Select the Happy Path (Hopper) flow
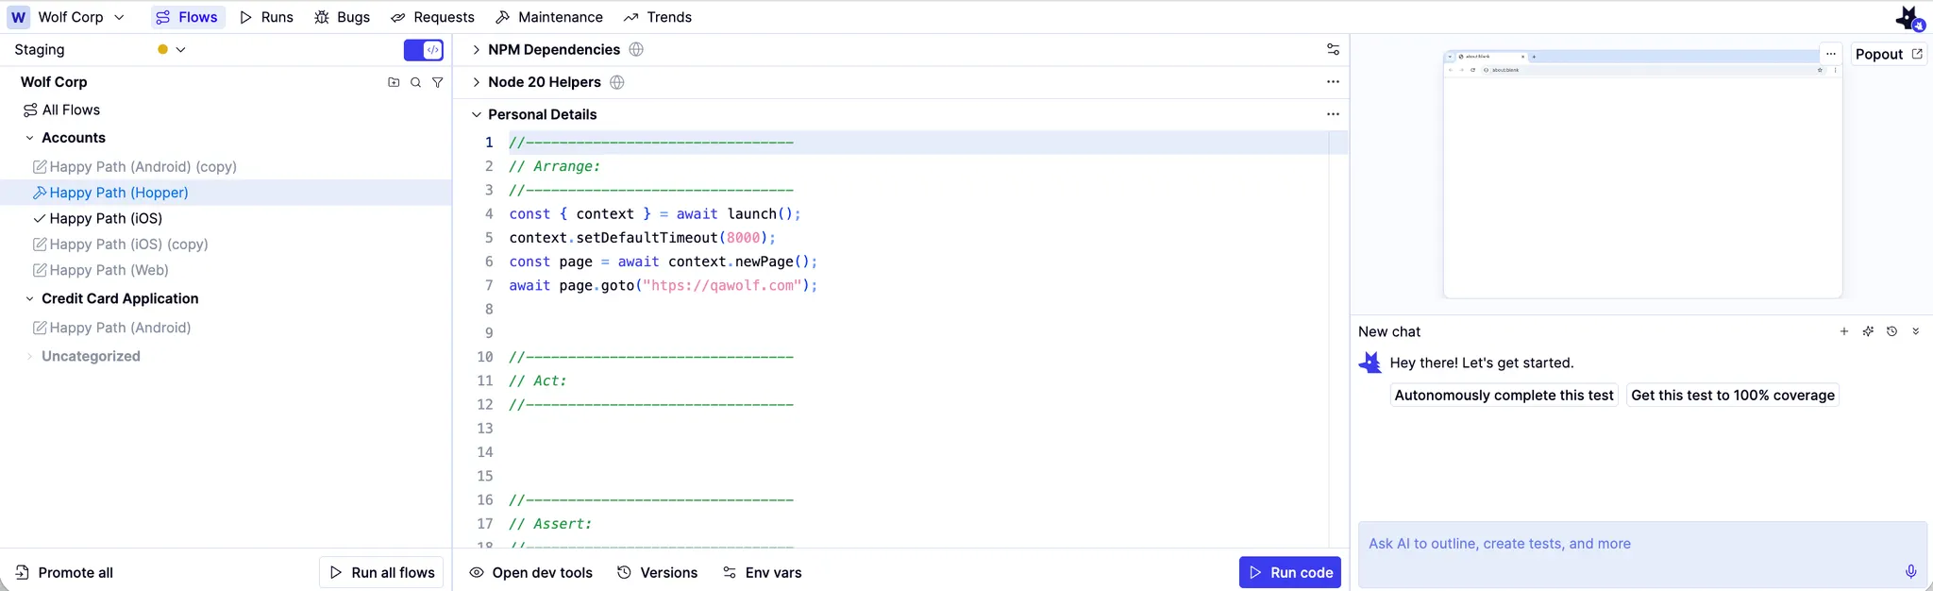1933x591 pixels. [x=226, y=193]
